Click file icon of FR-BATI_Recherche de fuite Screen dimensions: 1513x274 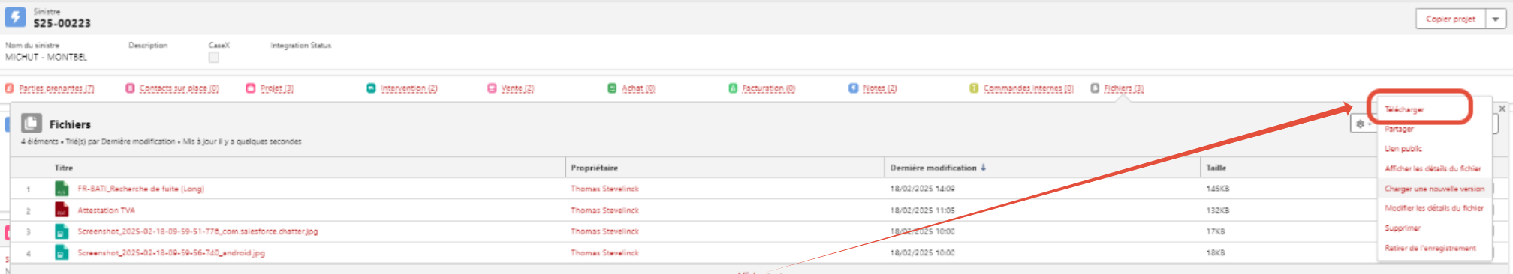click(62, 189)
